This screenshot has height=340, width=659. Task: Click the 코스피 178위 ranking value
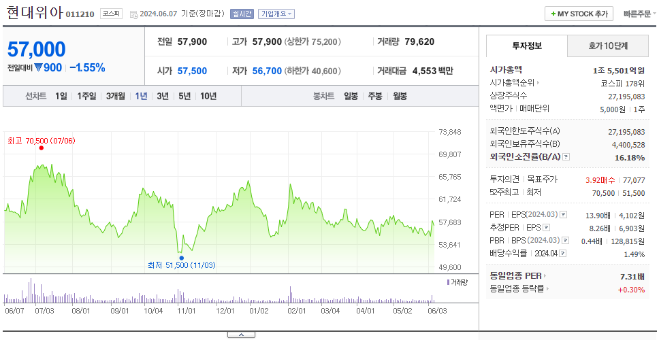coord(622,83)
